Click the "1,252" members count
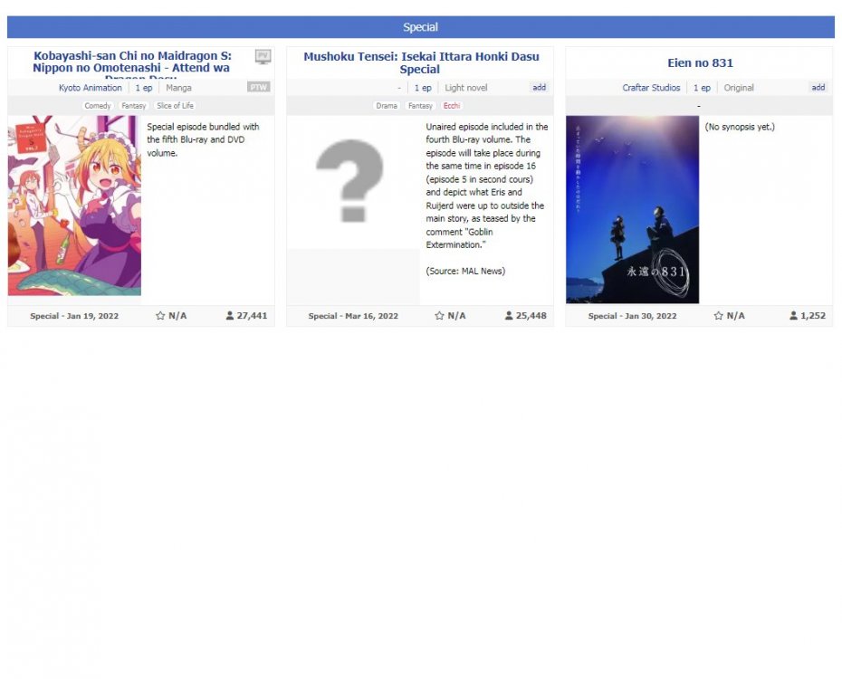 point(813,316)
